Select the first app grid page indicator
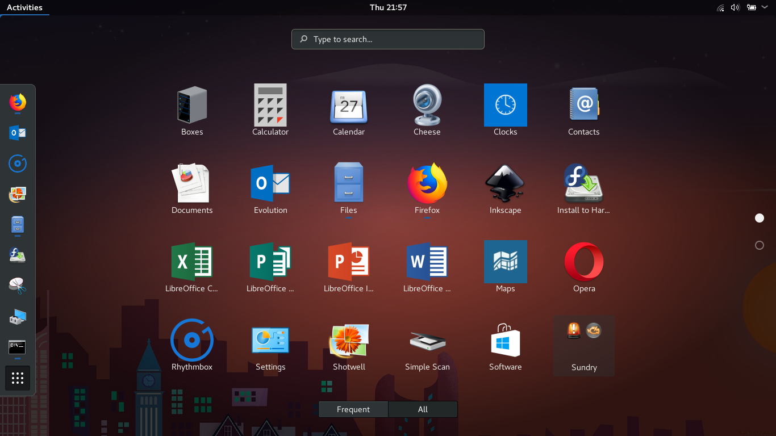This screenshot has height=436, width=776. 760,218
